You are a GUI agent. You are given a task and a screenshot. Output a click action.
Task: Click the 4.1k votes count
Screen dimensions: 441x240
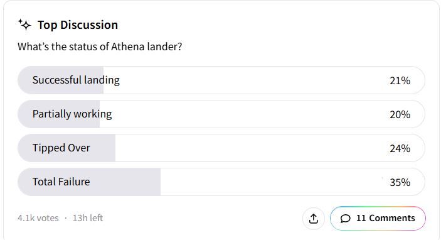38,218
